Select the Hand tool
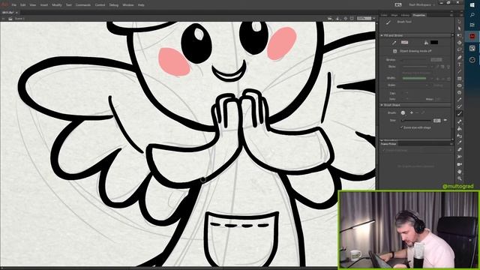 (460, 172)
